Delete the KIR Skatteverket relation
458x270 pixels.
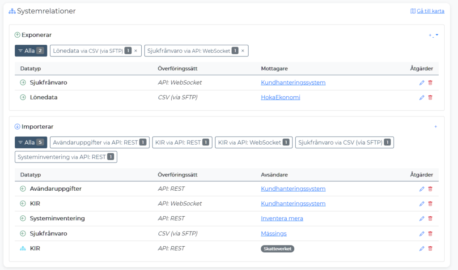pos(430,249)
